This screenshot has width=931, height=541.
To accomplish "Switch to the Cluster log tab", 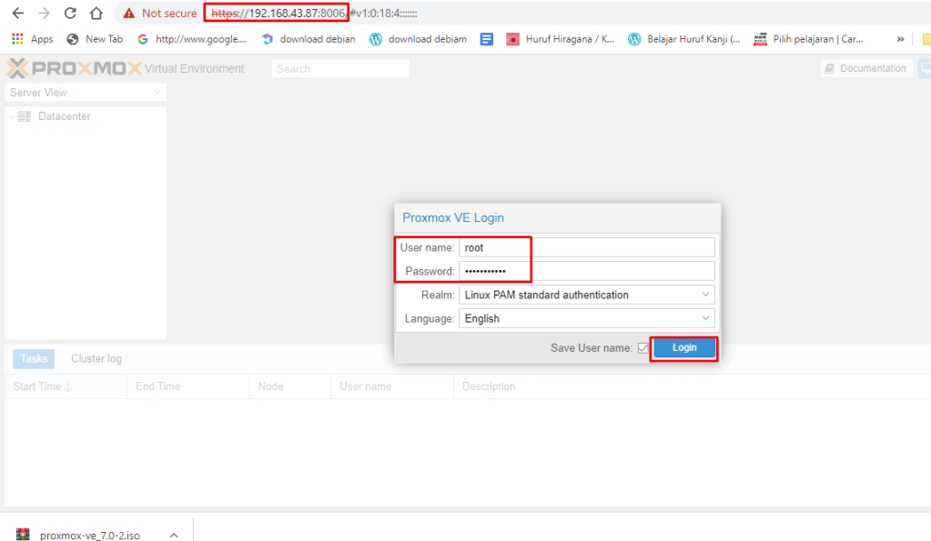I will point(96,359).
